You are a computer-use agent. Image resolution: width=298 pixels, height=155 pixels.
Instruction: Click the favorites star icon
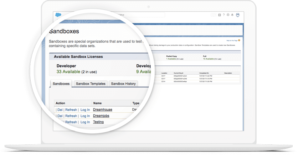tap(212, 15)
